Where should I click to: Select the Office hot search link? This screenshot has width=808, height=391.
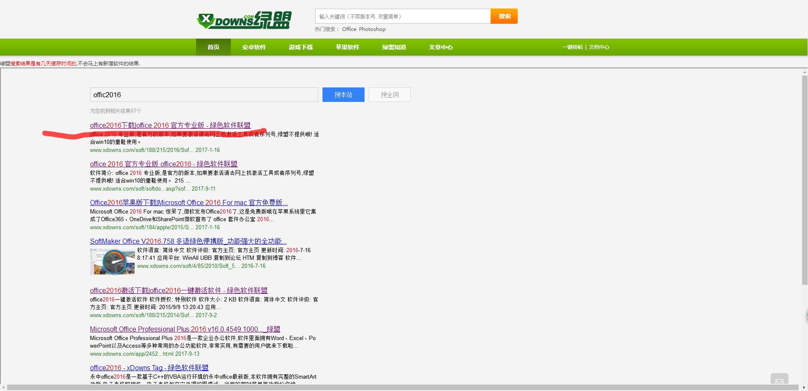pyautogui.click(x=349, y=29)
